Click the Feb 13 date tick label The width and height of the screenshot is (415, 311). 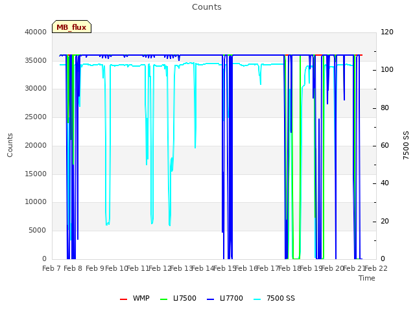pos(181,269)
